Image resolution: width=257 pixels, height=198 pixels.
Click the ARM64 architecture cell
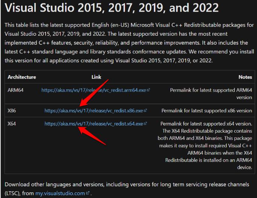tap(15, 90)
